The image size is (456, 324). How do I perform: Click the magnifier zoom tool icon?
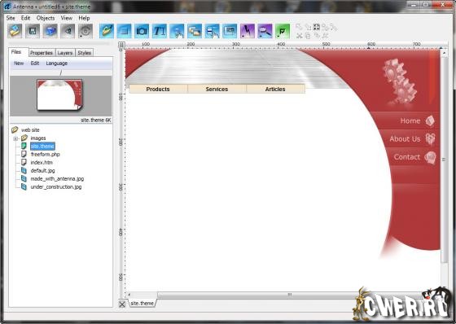(265, 31)
